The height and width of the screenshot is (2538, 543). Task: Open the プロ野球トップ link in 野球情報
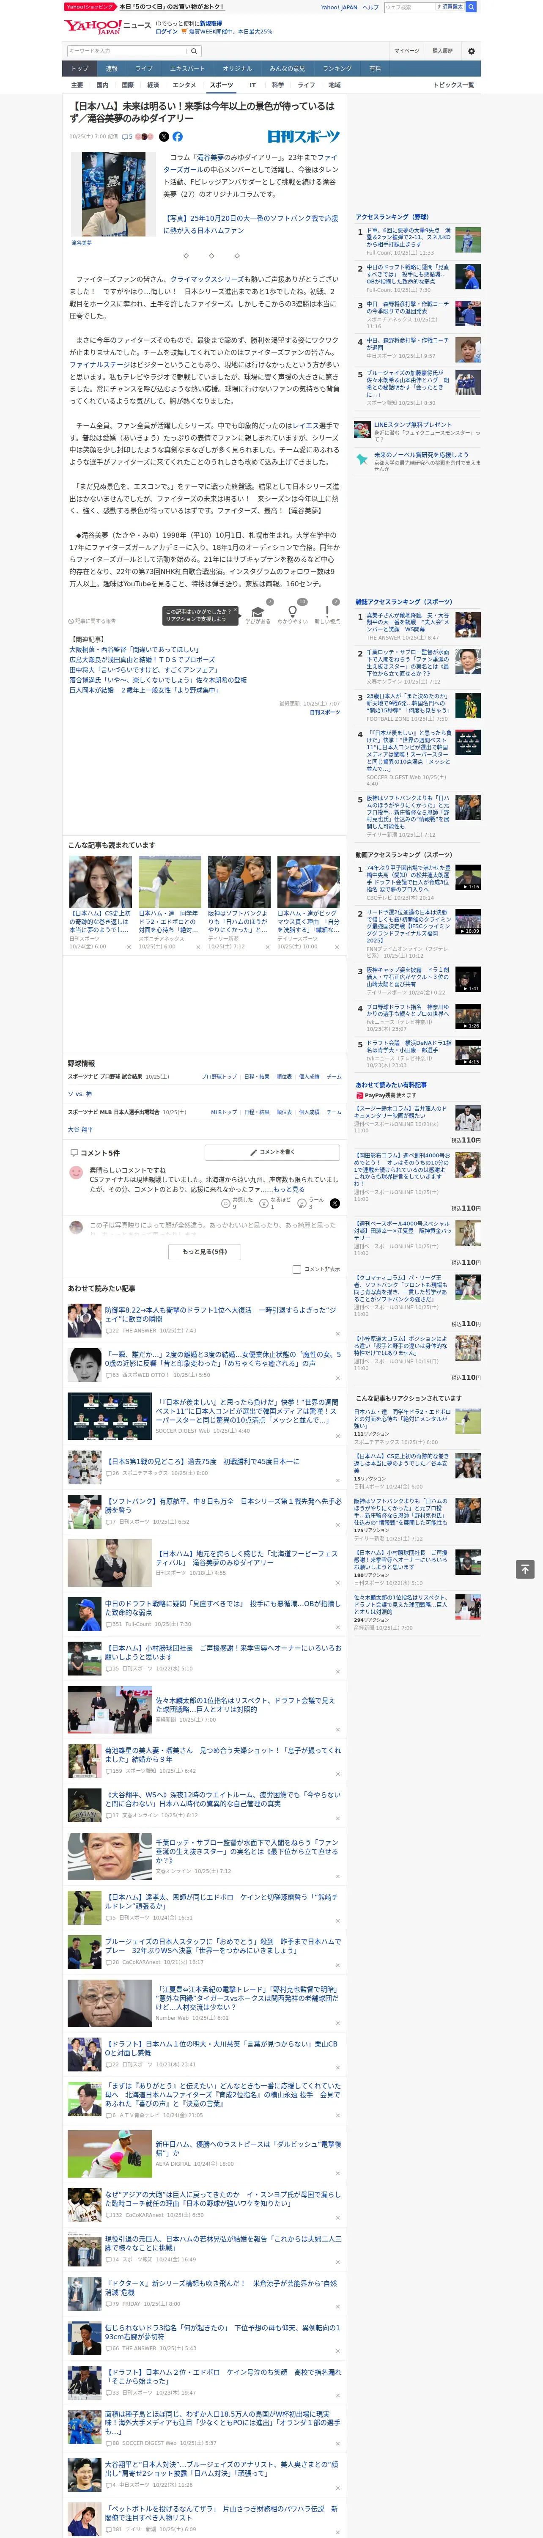219,1077
